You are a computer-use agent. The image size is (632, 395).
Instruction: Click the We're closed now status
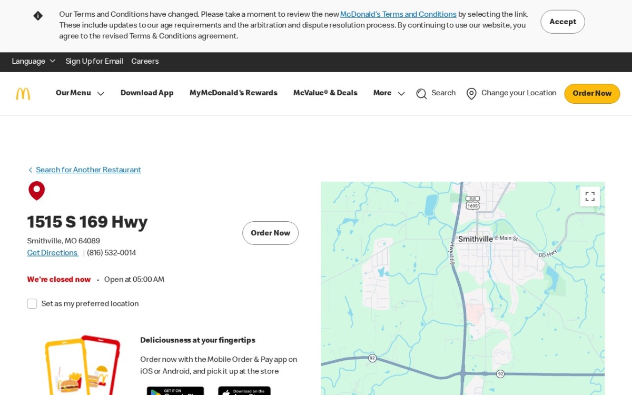(x=59, y=280)
